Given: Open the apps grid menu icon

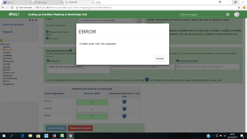Looking at the screenshot, I should click(x=228, y=15).
